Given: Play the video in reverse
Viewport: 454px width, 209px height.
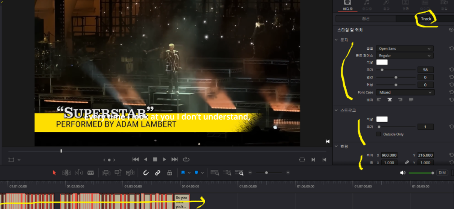Looking at the screenshot, I should pos(145,159).
